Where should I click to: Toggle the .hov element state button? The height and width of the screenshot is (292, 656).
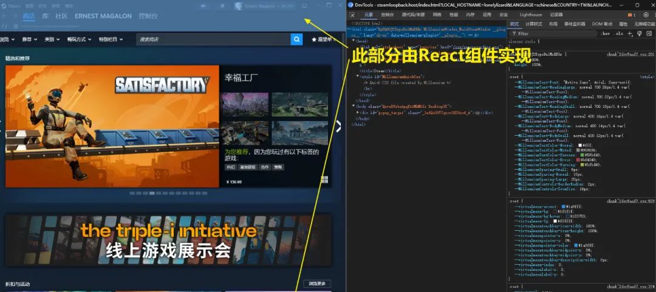[x=605, y=33]
